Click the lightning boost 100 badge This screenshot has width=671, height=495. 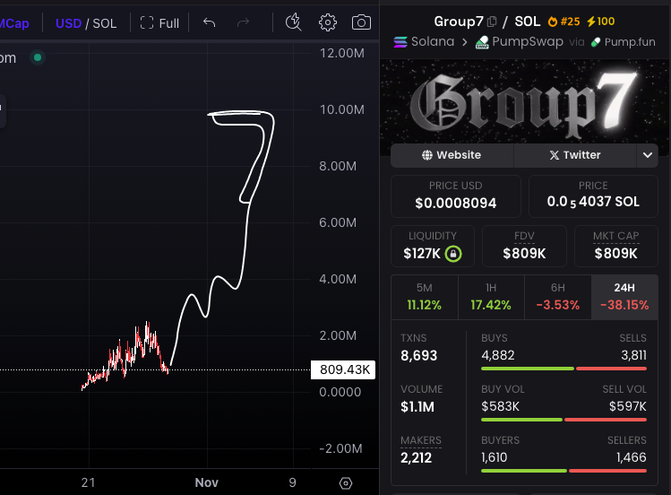click(x=601, y=22)
